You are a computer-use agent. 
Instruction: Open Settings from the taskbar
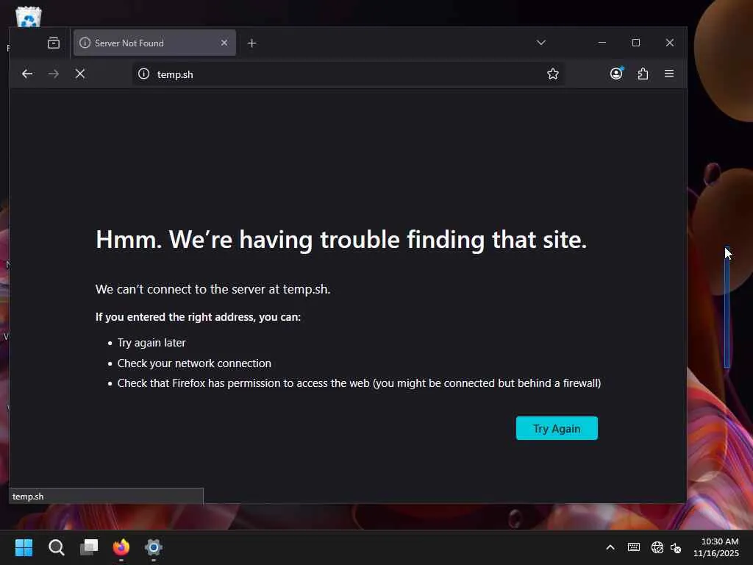pos(154,547)
